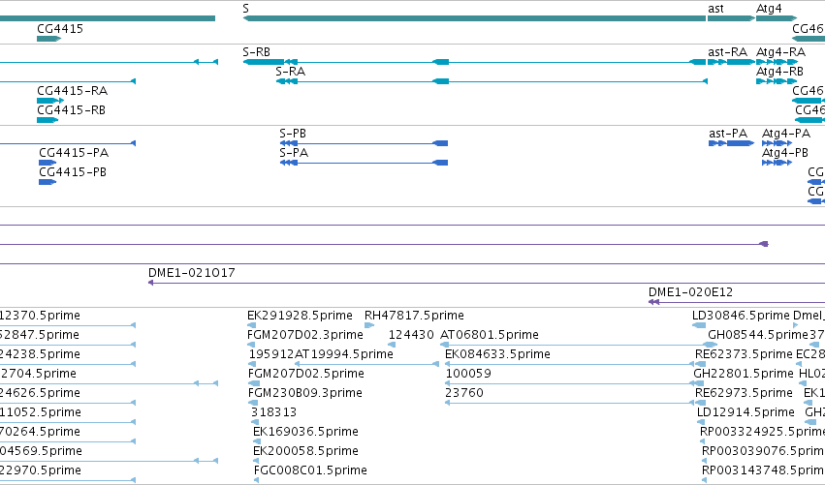Click the Atg4-PA protein feature
This screenshot has height=485, width=825.
pyautogui.click(x=777, y=143)
